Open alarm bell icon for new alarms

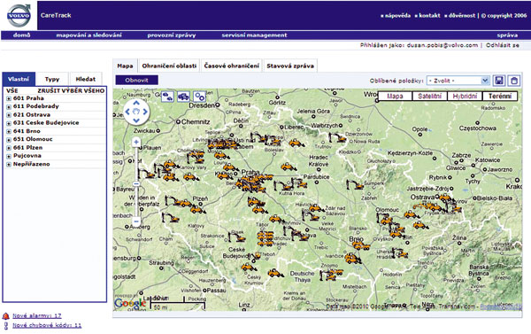[6, 316]
